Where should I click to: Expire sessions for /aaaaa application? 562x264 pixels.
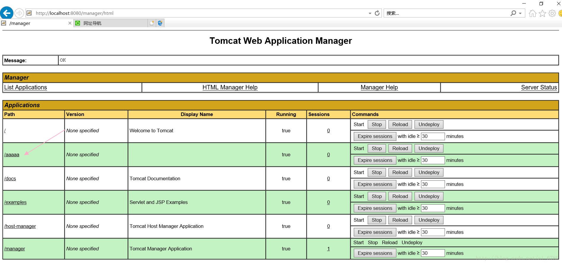[375, 160]
